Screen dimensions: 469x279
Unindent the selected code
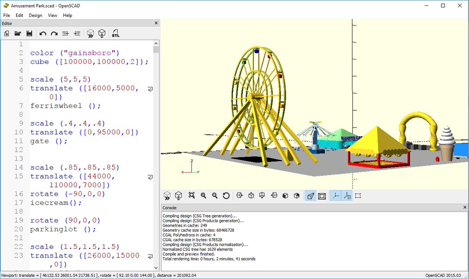[66, 34]
